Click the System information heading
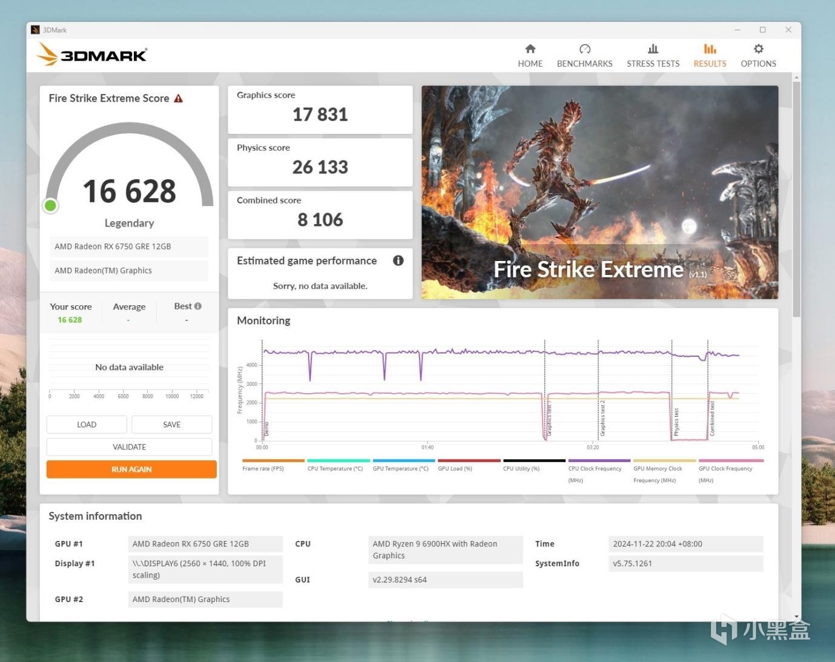 [x=95, y=516]
